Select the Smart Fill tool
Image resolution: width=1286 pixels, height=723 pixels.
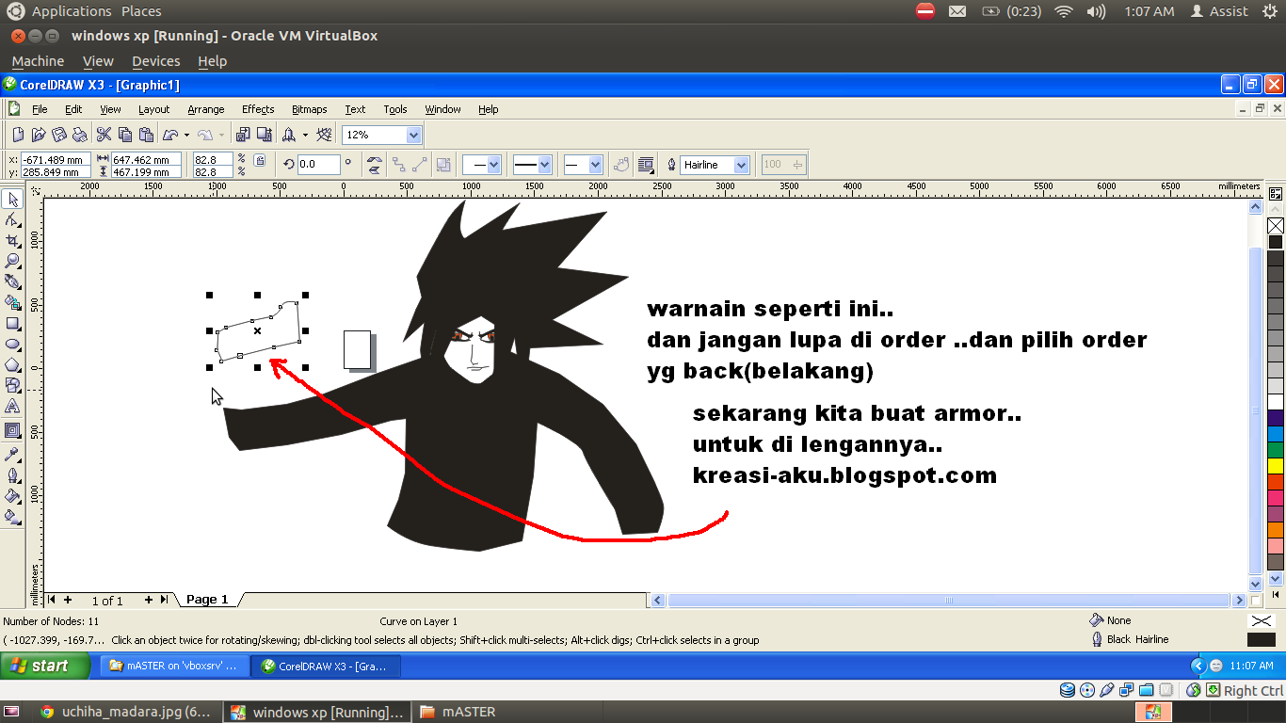(12, 302)
